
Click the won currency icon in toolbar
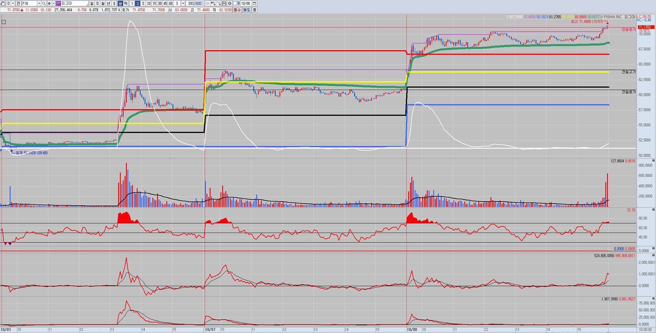[x=207, y=3]
